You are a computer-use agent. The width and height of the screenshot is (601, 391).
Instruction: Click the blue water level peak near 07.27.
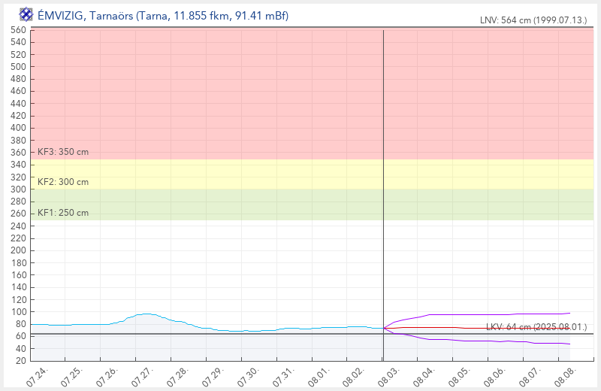pos(146,314)
